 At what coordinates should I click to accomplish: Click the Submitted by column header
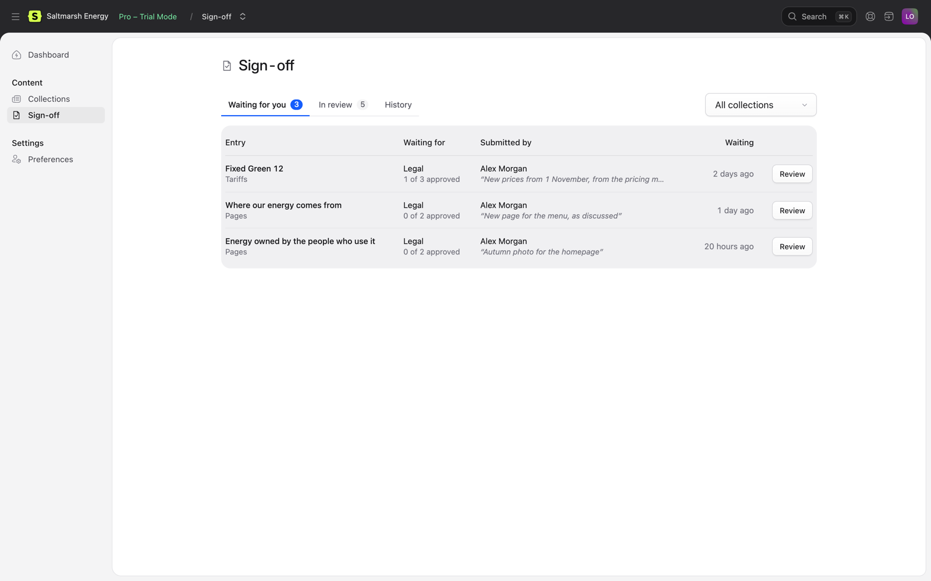pyautogui.click(x=506, y=143)
